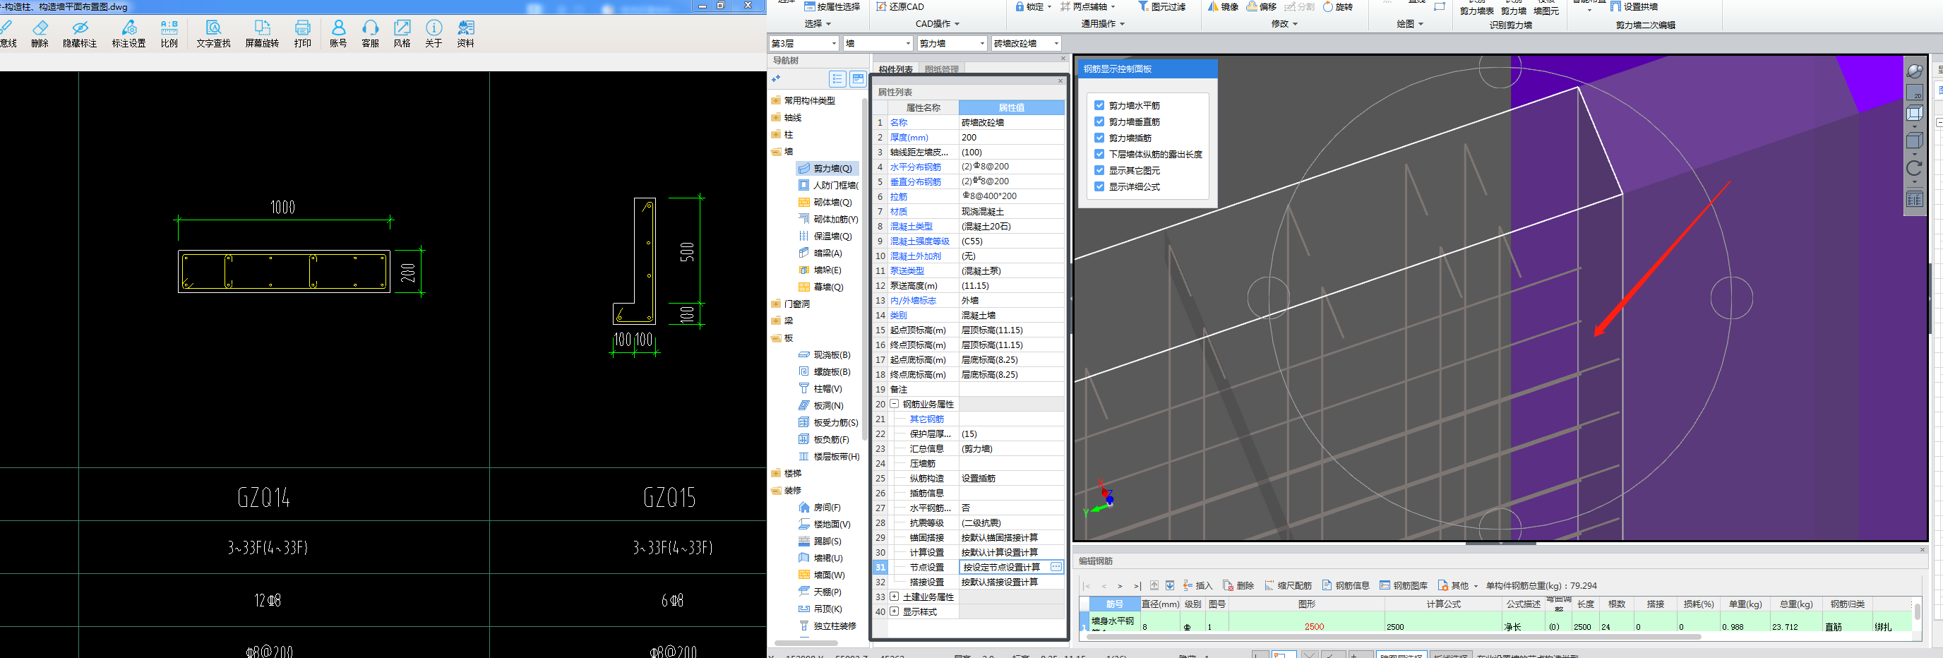This screenshot has width=1943, height=658.
Task: Open 钢筋图库 (rebar library) in the rebar edit toolbar
Action: point(1404,585)
